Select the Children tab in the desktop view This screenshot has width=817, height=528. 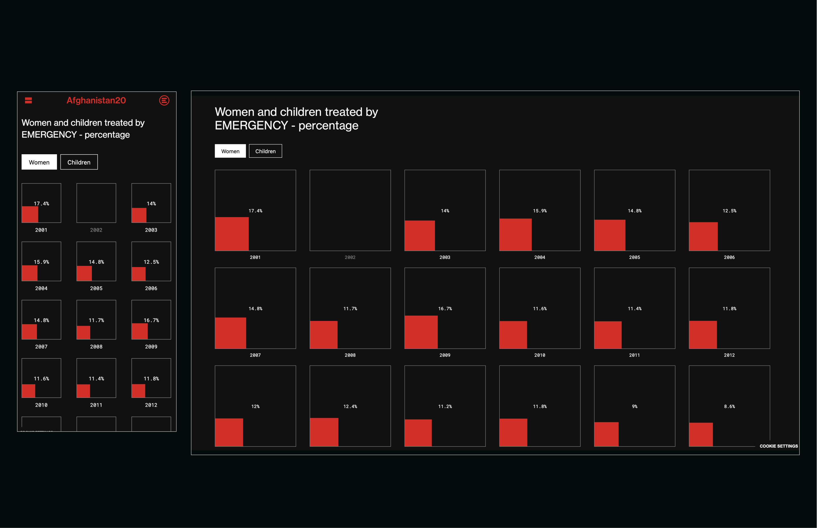click(265, 151)
